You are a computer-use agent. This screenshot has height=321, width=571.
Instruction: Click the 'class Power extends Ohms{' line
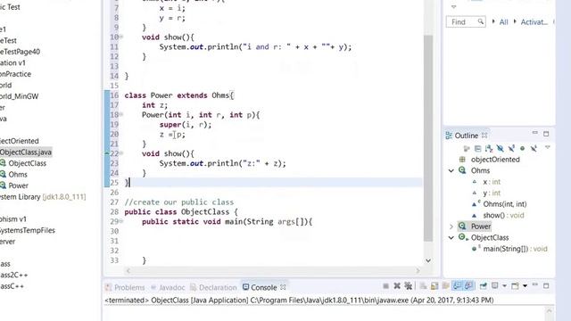click(x=179, y=95)
